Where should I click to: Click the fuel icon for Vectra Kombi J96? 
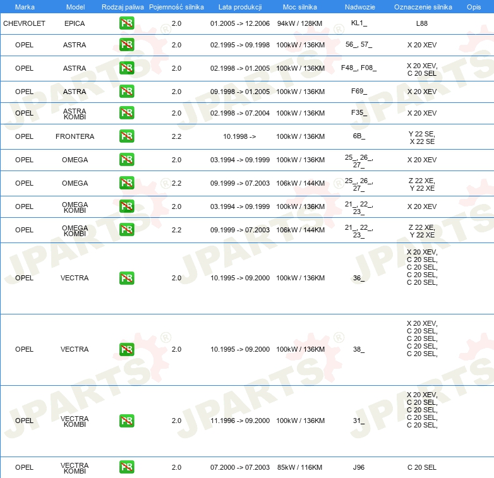point(126,467)
